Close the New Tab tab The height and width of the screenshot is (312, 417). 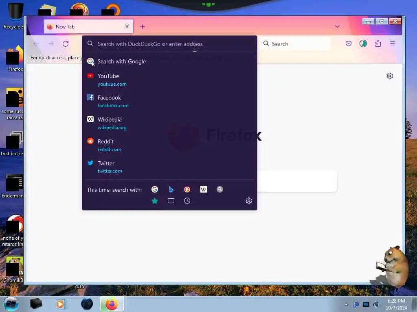pos(127,26)
